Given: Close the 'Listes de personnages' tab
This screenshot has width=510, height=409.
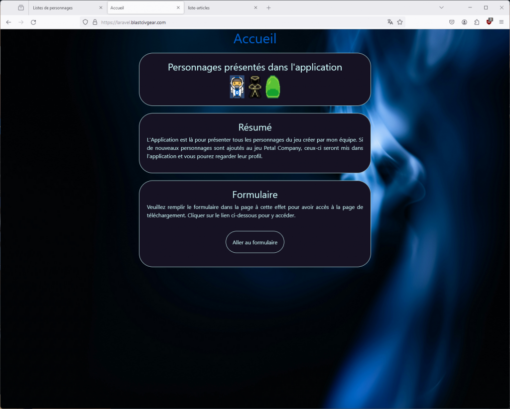Looking at the screenshot, I should pos(101,8).
